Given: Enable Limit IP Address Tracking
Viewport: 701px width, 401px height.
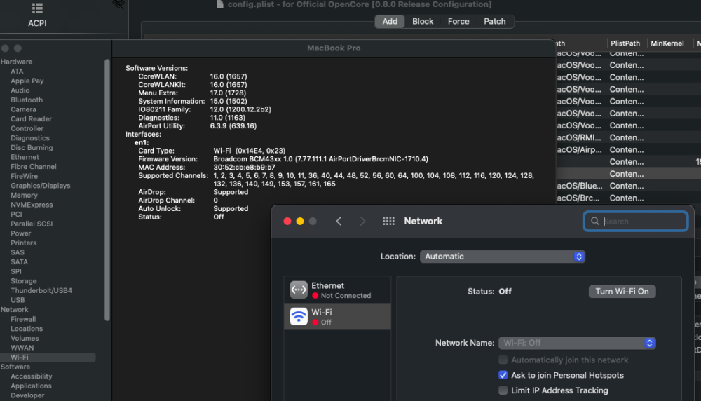Looking at the screenshot, I should click(x=503, y=390).
